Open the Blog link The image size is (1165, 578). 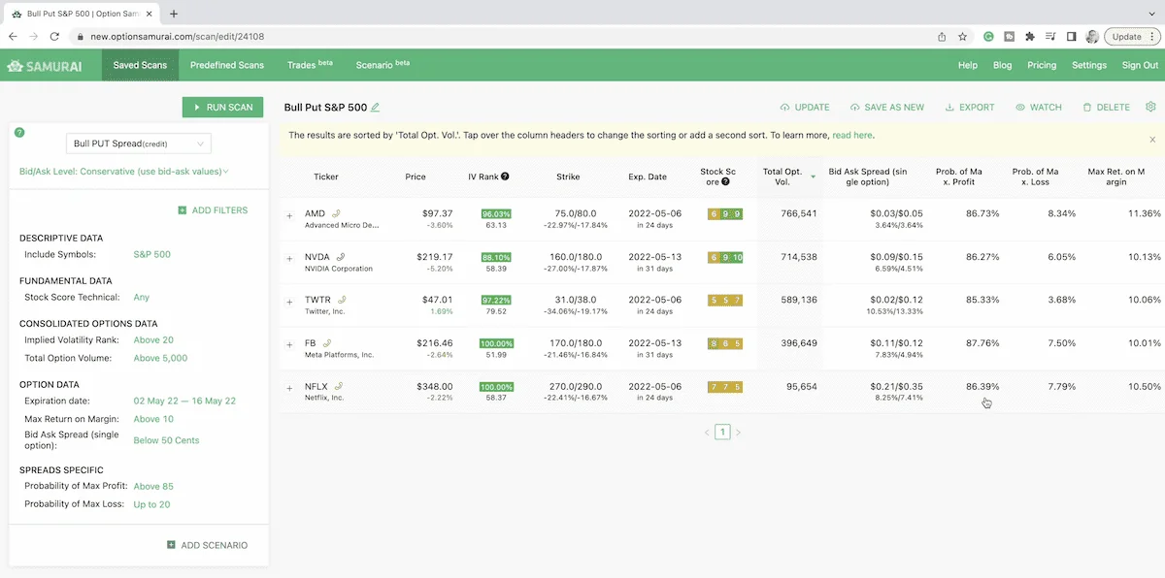[1002, 66]
